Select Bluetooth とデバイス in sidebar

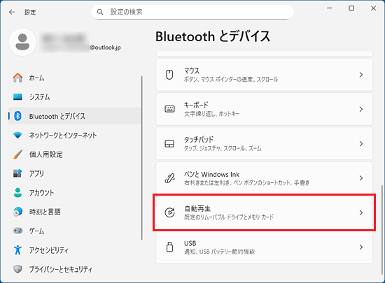(74, 116)
